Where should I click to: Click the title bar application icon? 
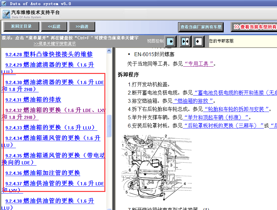tap(4, 3)
